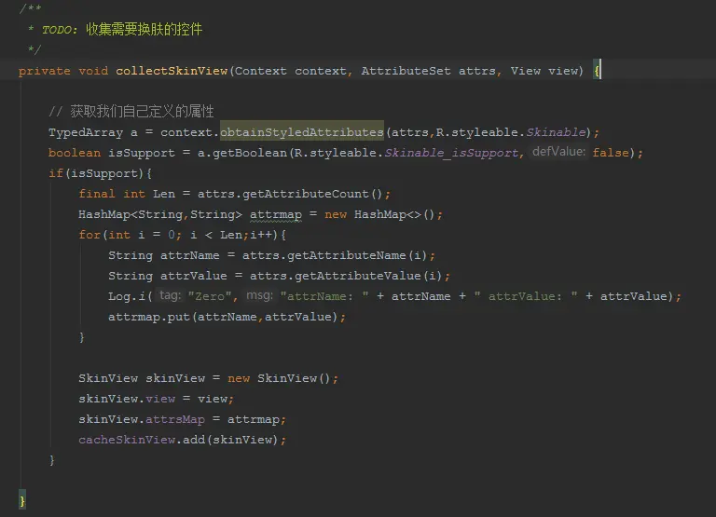The width and height of the screenshot is (716, 517).
Task: Click the underlined attrmap variable declaration
Action: pyautogui.click(x=276, y=215)
